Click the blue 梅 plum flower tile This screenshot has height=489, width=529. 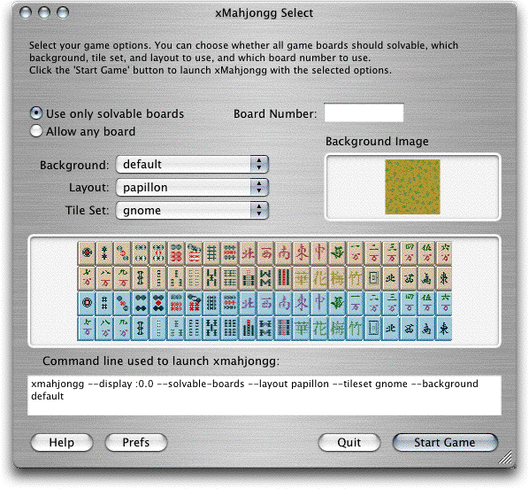(337, 328)
